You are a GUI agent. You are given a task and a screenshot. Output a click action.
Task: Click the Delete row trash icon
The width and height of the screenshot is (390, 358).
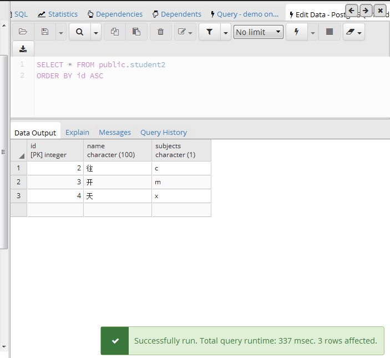161,32
